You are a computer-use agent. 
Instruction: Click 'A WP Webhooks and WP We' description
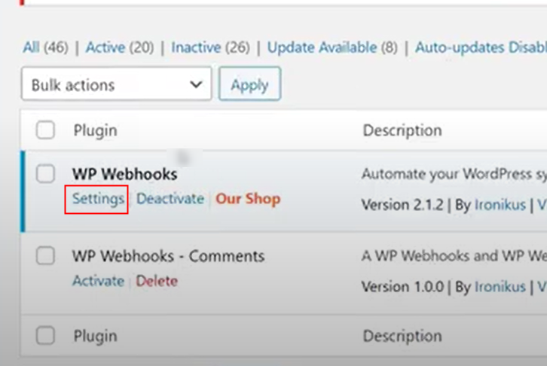tap(454, 256)
